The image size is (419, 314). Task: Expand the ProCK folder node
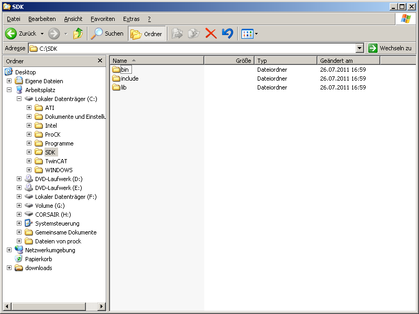pos(29,134)
